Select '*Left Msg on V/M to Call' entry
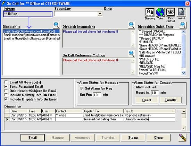191x146 pixels. [x=160, y=52]
